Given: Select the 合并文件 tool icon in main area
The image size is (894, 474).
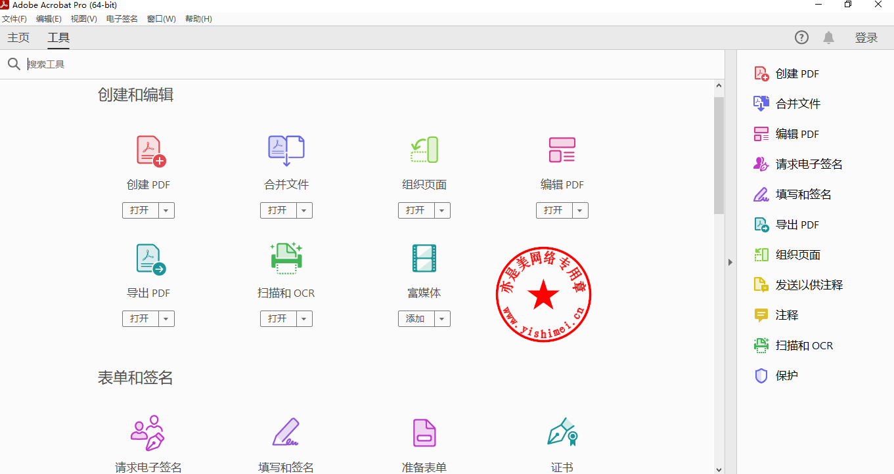Looking at the screenshot, I should [x=286, y=150].
